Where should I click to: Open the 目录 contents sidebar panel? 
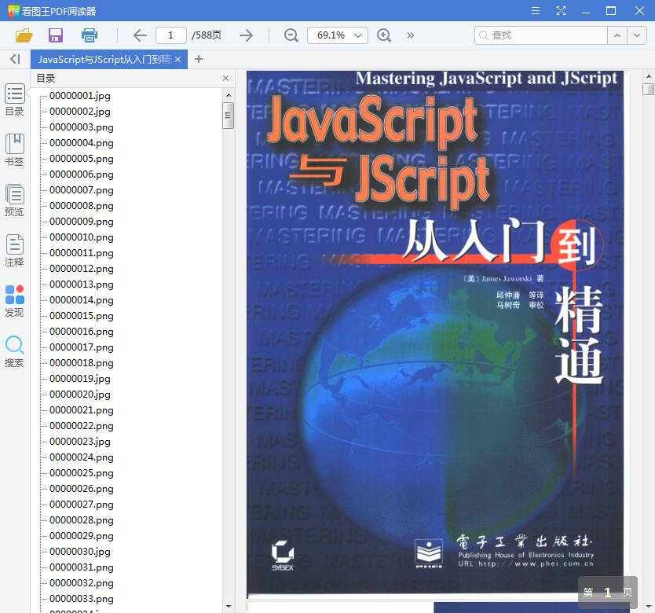pos(15,100)
